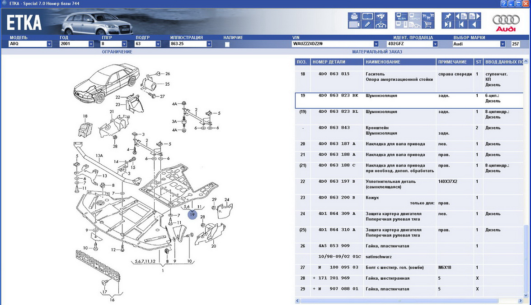Open the ИЛЛЮСТРАЦИЯ dropdown showing 863-25
531x305 pixels.
click(x=209, y=44)
